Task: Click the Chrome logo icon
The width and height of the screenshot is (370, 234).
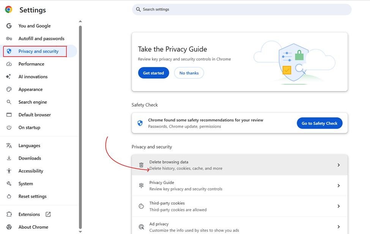Action: pos(8,10)
